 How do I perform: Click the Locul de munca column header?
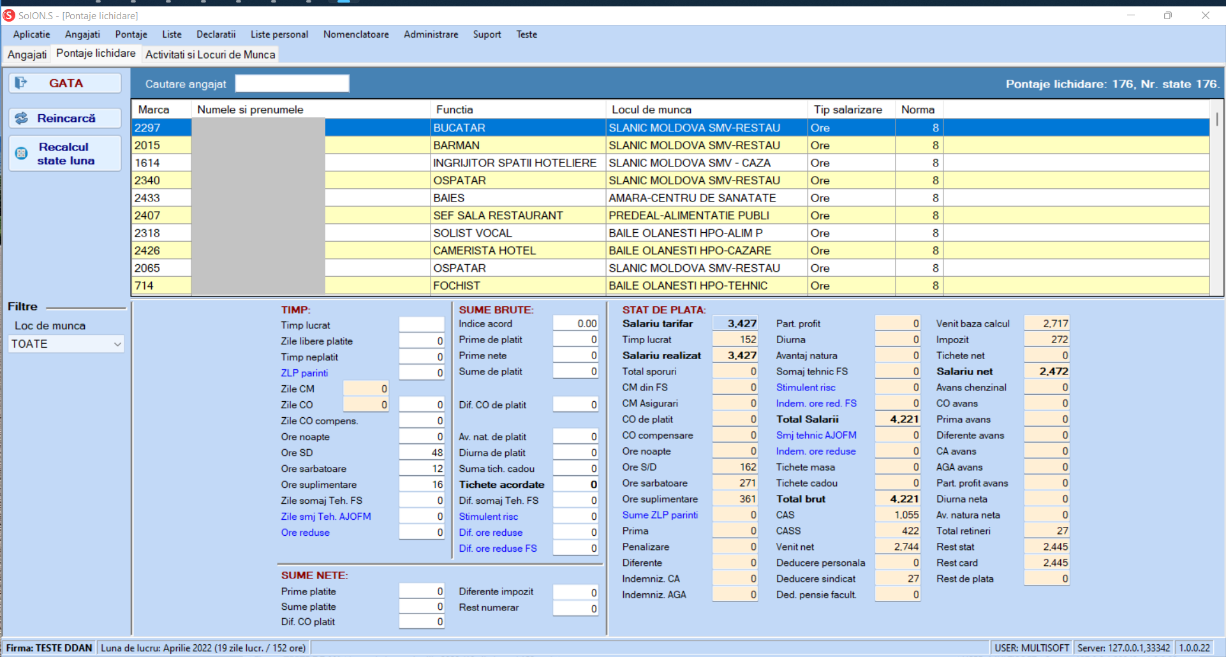tap(651, 110)
